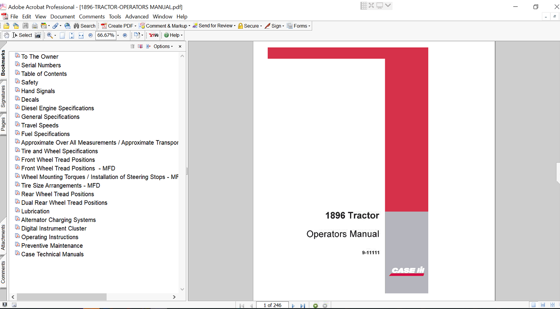Click the Snapshot camera tool
Image resolution: width=560 pixels, height=309 pixels.
pos(38,35)
